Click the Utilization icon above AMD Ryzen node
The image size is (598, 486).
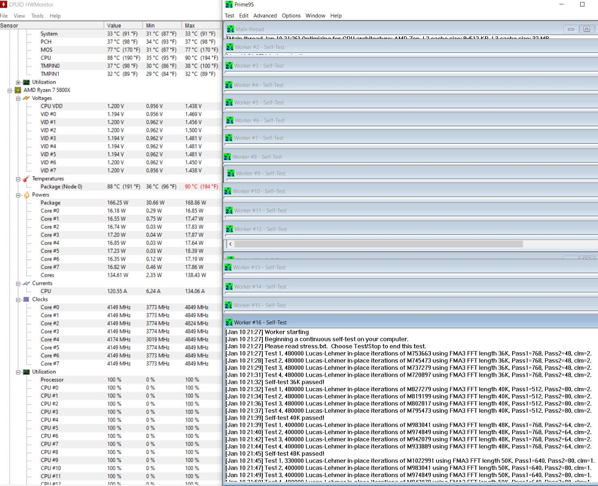pos(26,82)
